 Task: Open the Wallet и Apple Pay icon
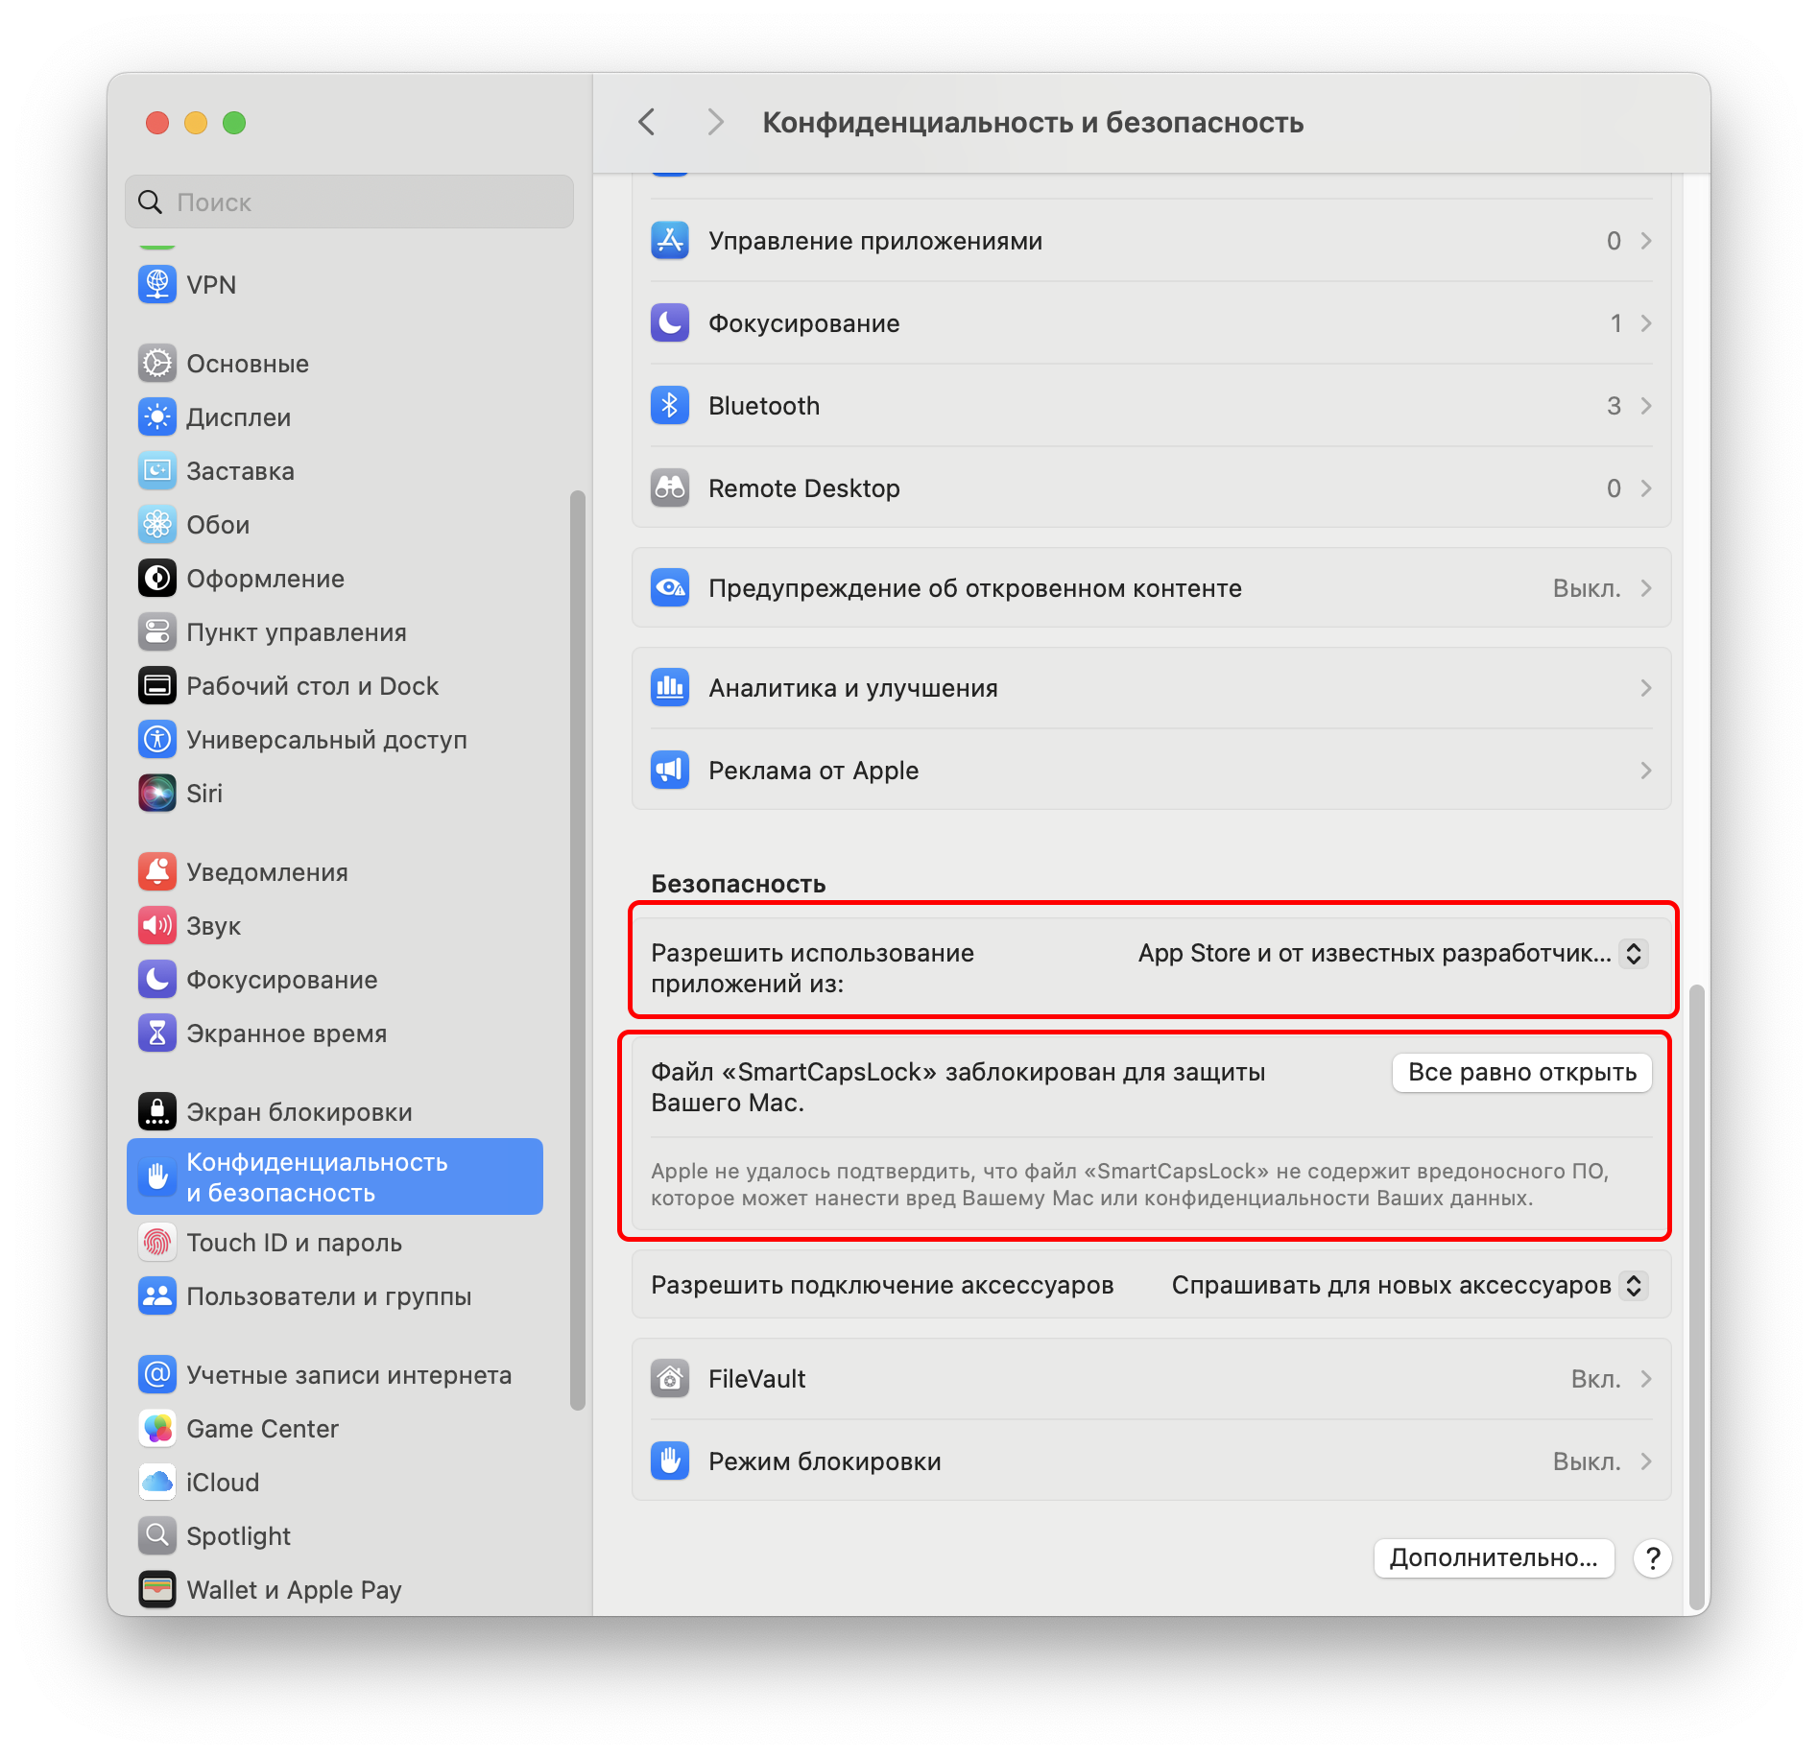(156, 1589)
